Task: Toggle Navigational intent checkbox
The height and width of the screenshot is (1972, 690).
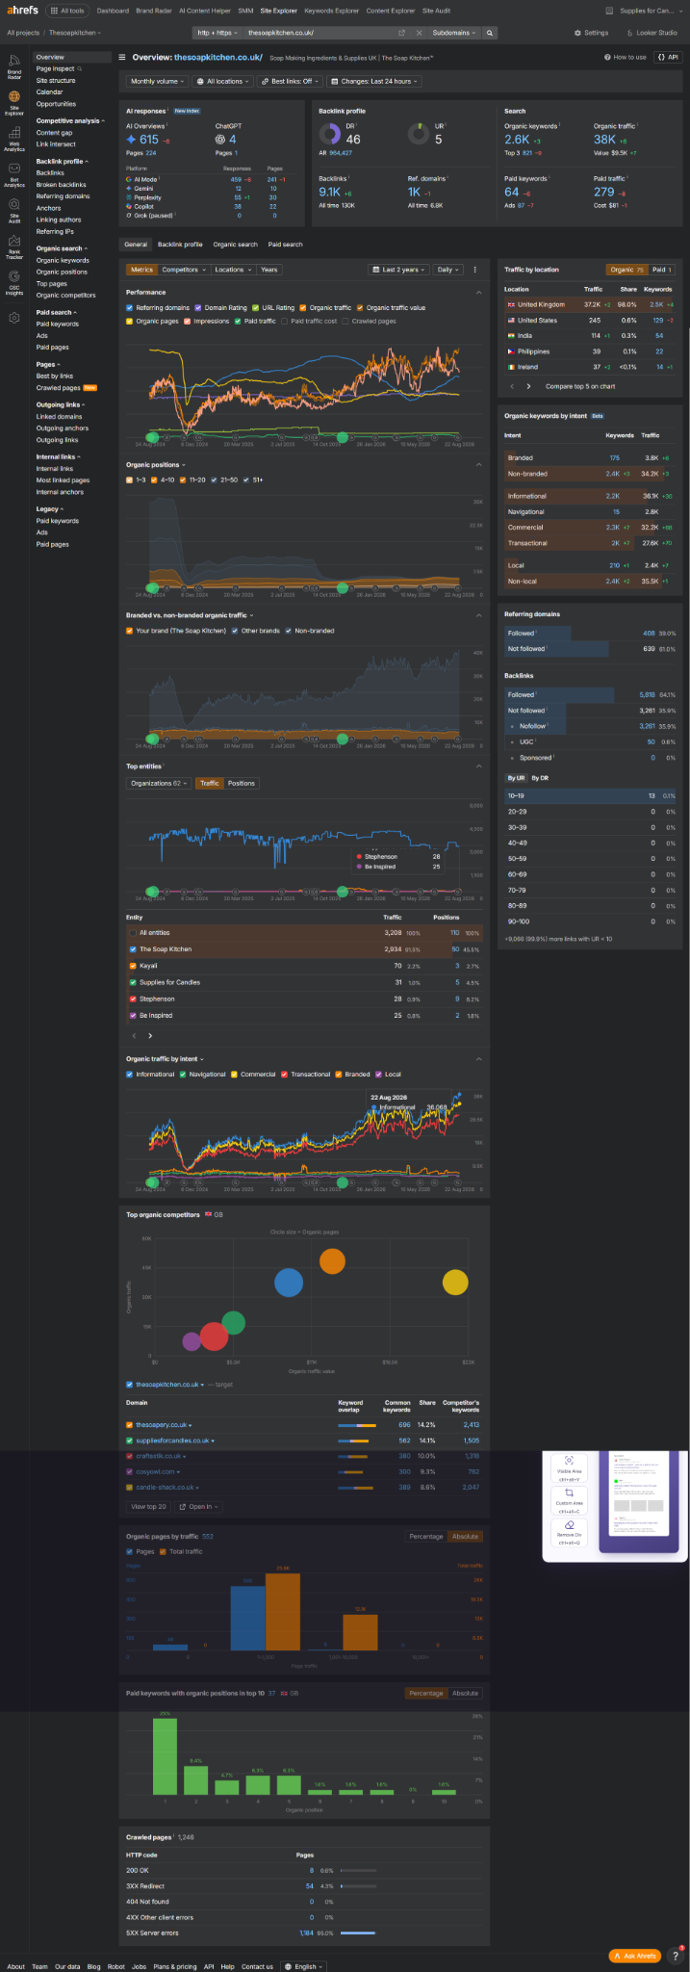Action: click(x=183, y=1074)
